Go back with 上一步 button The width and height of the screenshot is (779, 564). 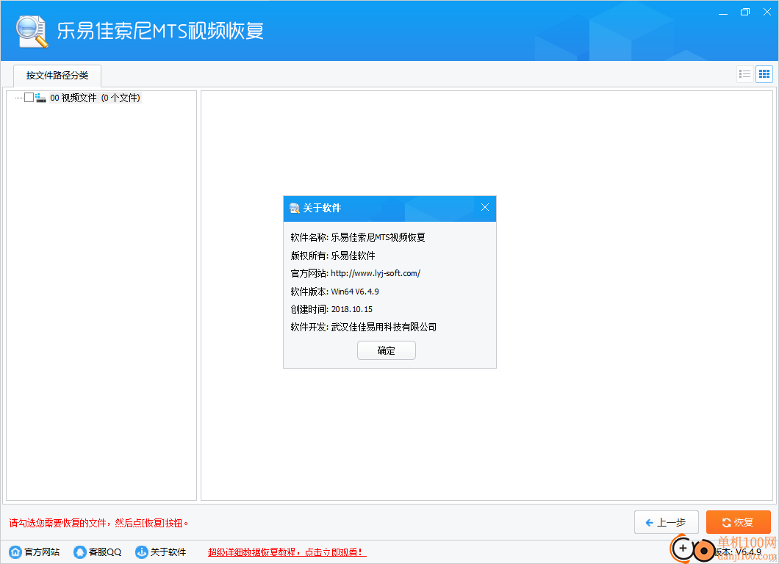point(667,522)
